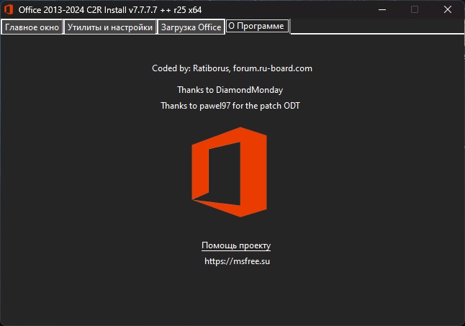Click the greyed-out maximize window icon
The image size is (465, 326).
click(x=415, y=10)
